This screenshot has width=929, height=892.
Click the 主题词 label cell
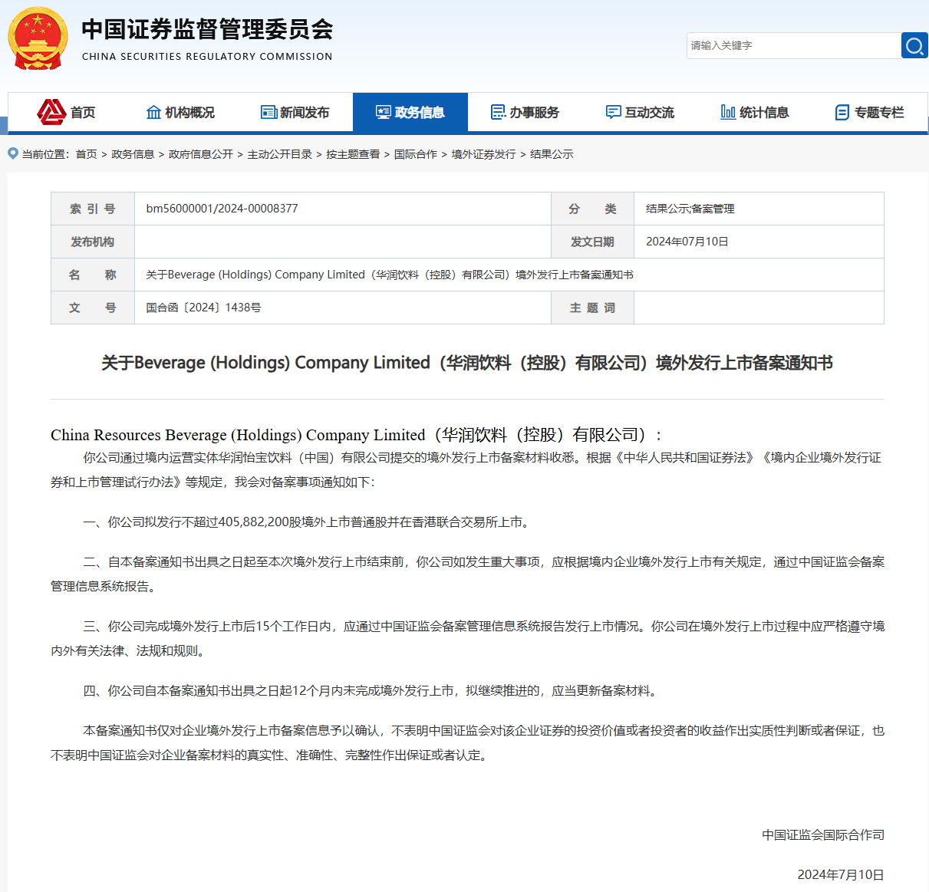[x=592, y=308]
